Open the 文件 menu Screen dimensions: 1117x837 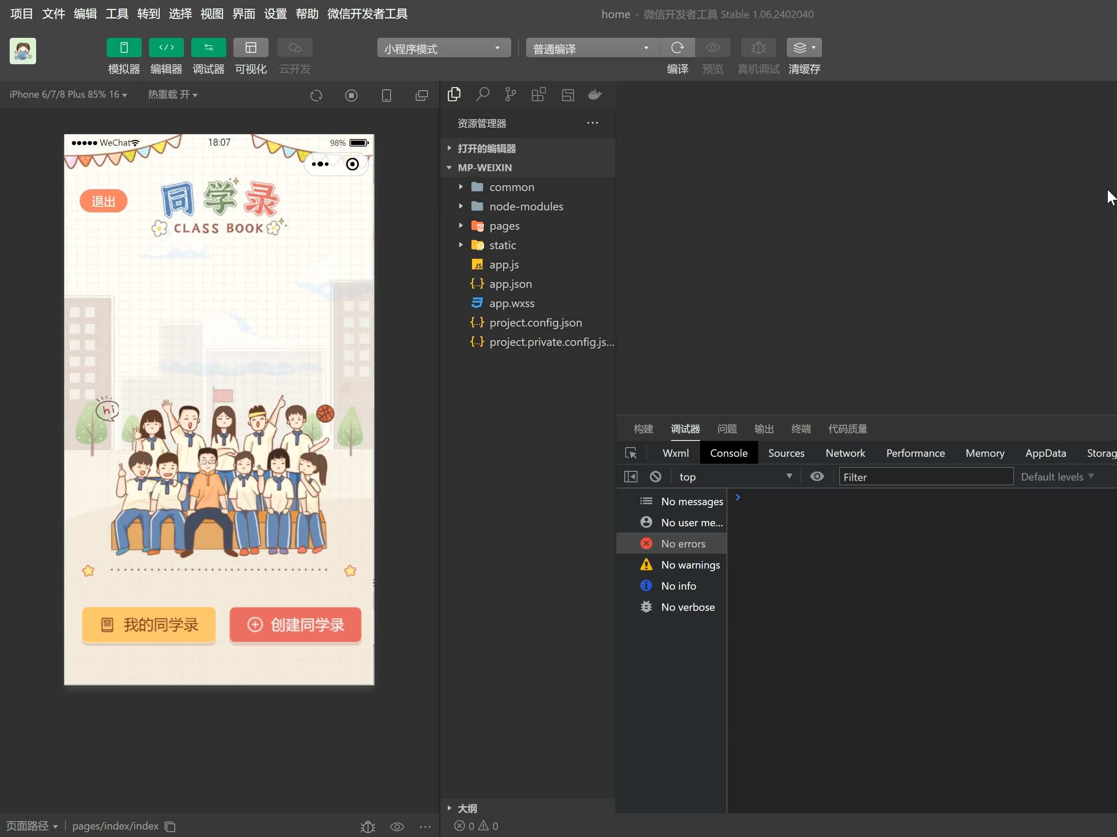53,14
